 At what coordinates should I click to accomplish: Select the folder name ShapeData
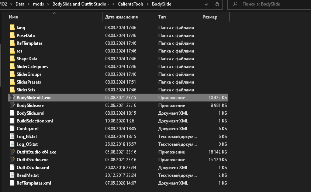(x=27, y=59)
